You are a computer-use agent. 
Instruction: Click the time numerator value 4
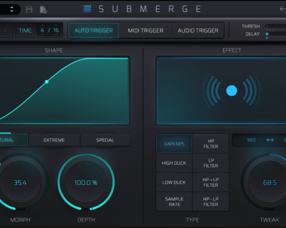[x=42, y=30]
